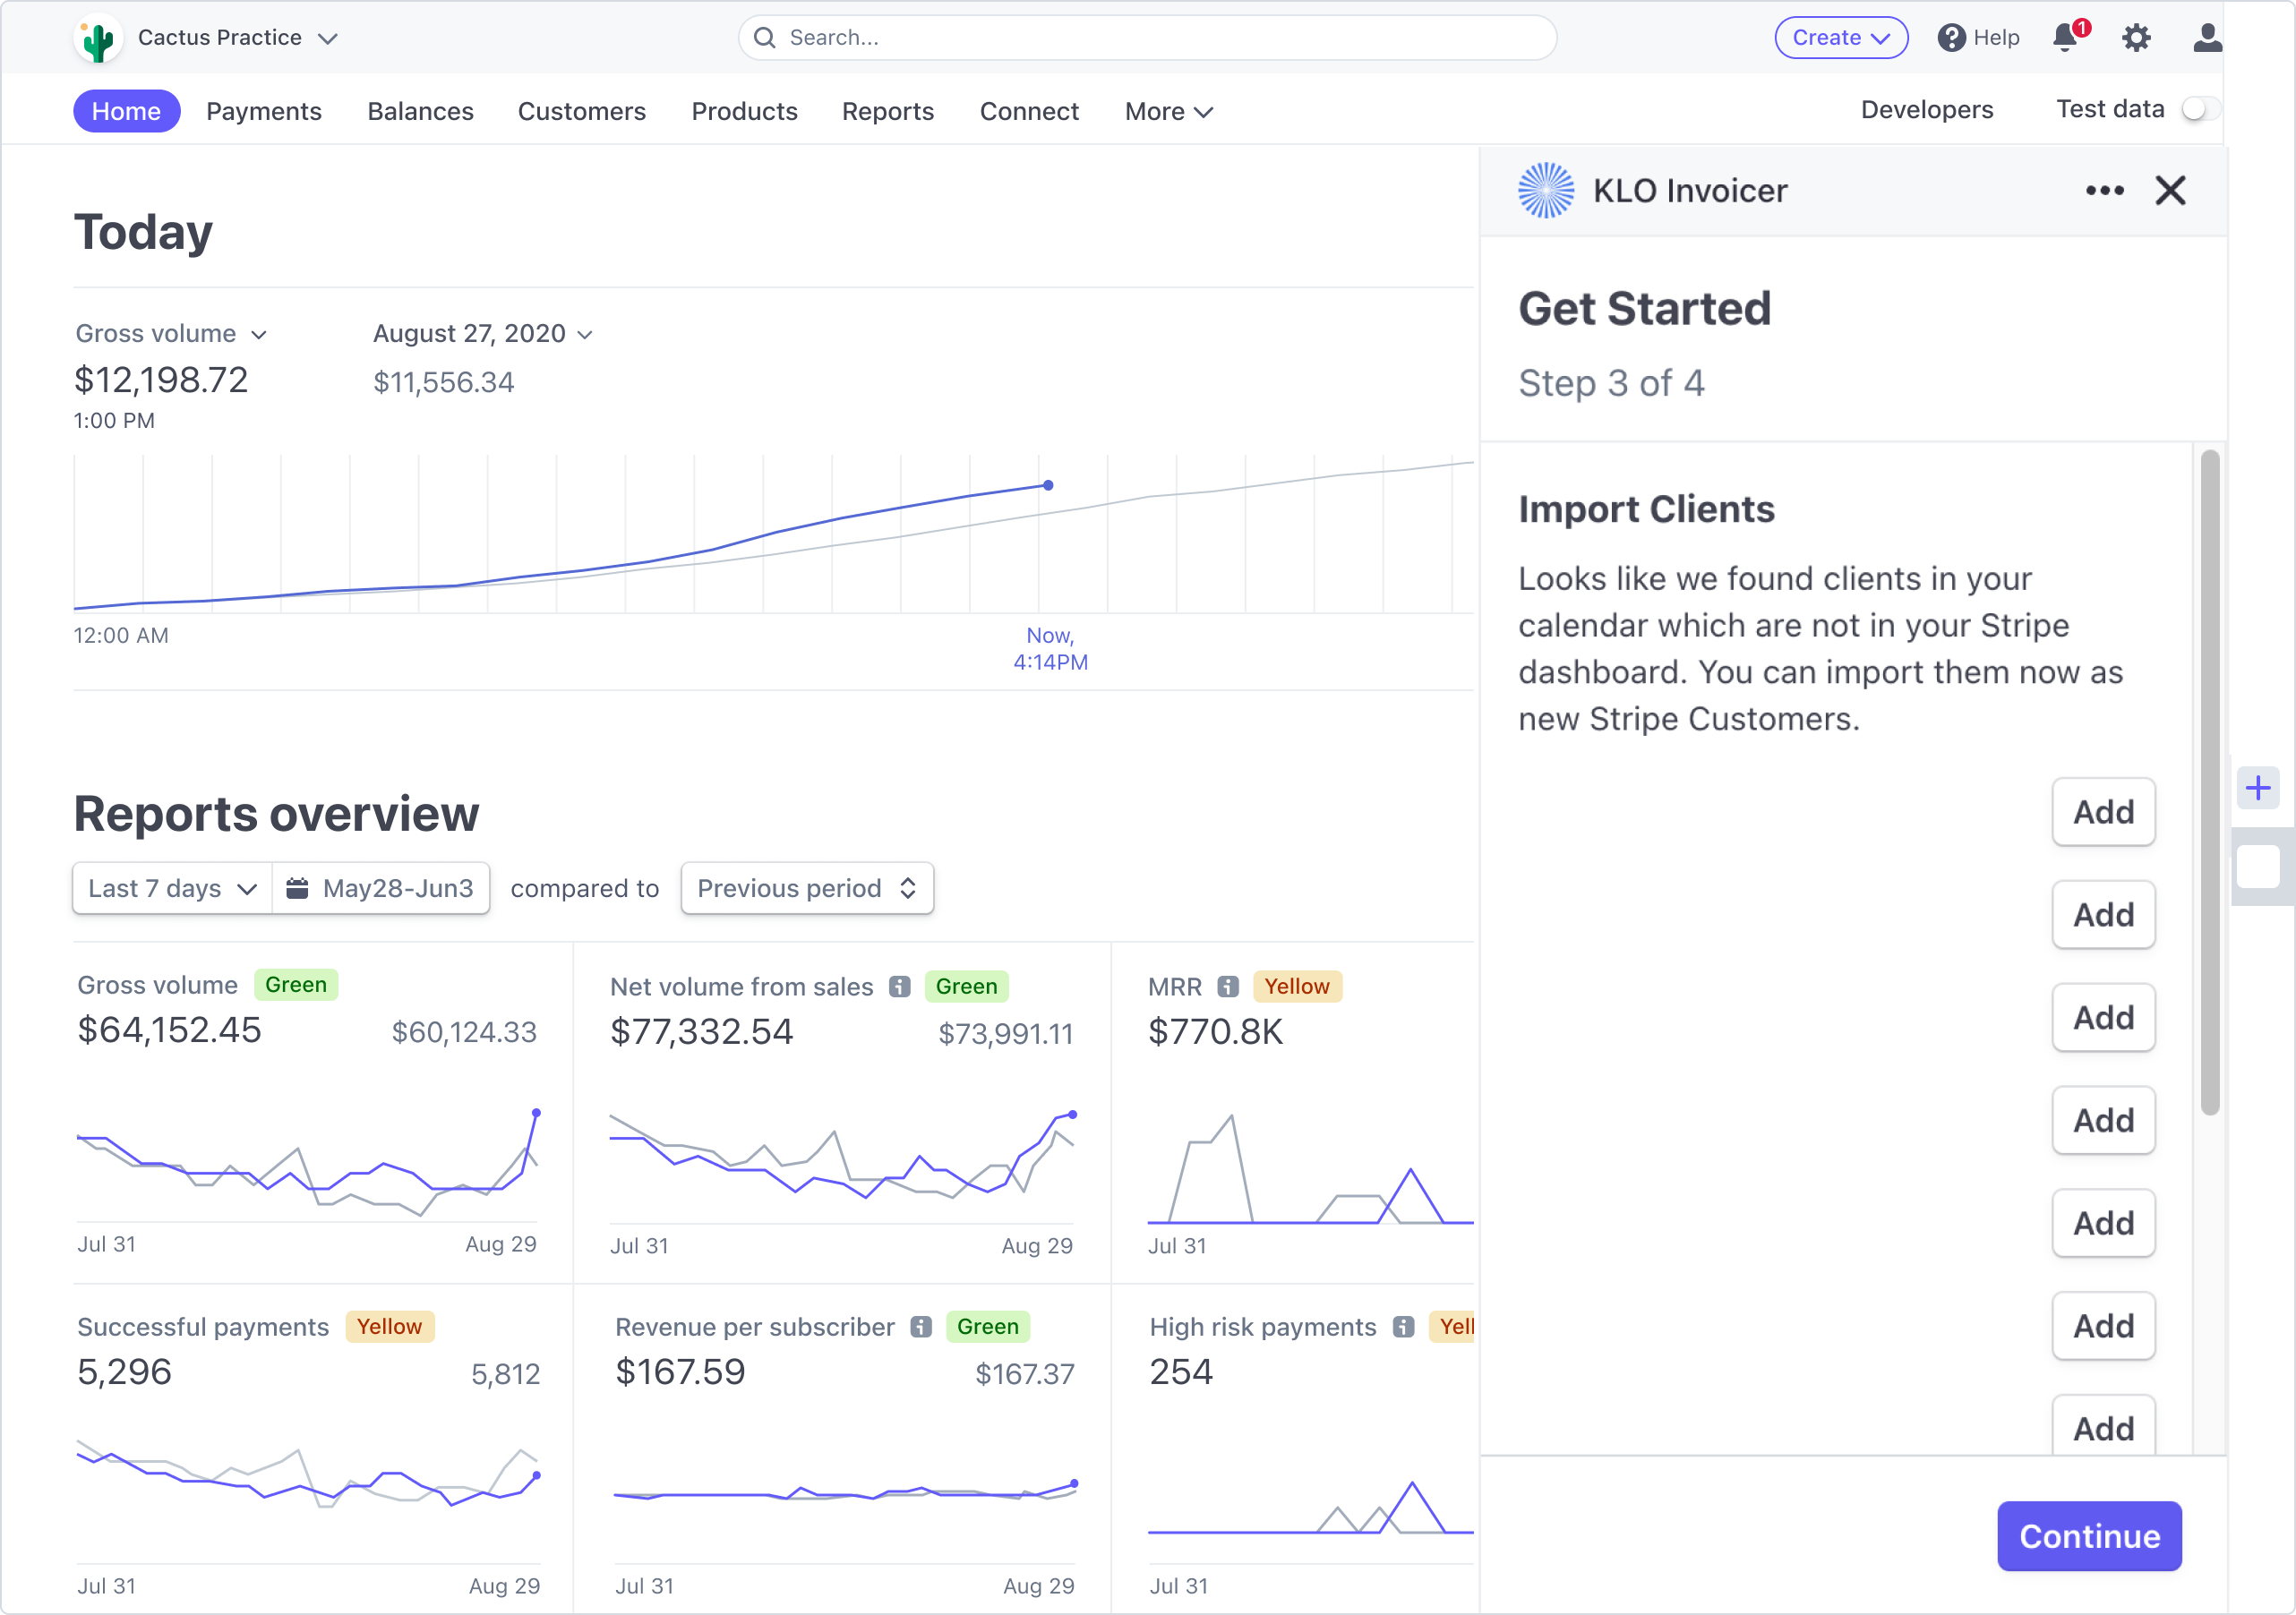Open the Previous period comparison selector

806,888
